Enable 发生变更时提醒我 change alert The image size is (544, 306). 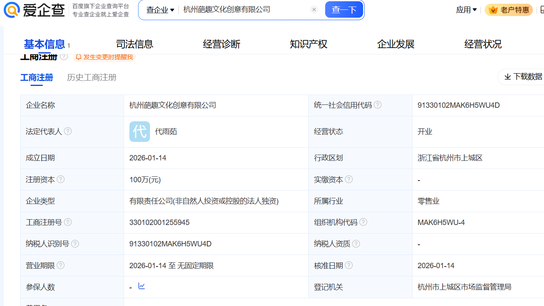(105, 57)
